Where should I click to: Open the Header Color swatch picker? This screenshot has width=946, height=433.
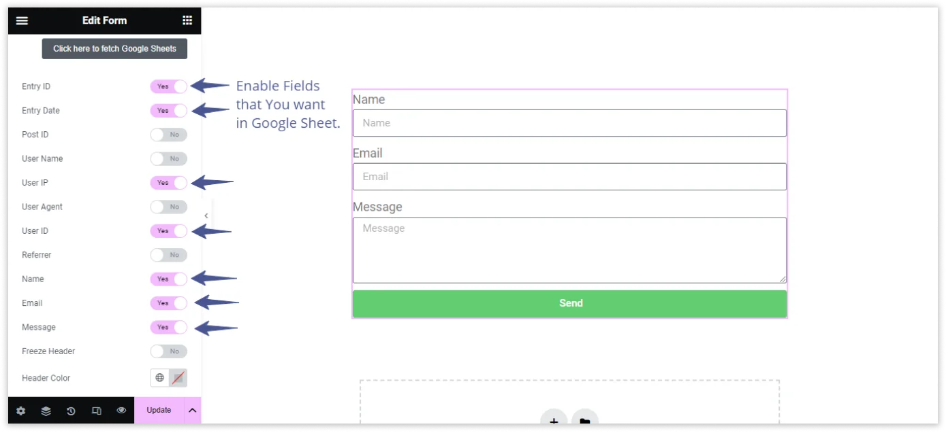click(178, 378)
